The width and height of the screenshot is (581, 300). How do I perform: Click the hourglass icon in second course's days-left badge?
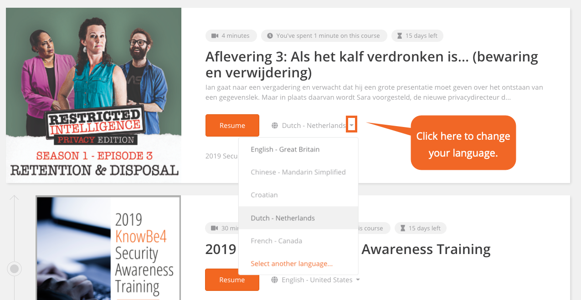pos(403,228)
